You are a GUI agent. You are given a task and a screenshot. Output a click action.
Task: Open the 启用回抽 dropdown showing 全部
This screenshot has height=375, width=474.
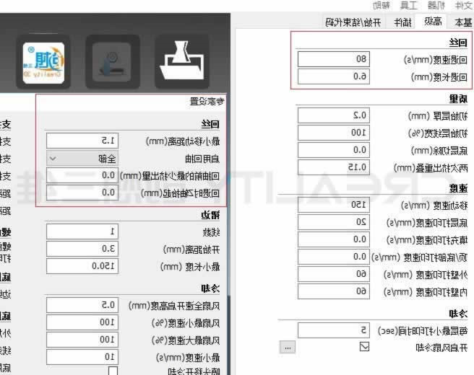tap(82, 159)
